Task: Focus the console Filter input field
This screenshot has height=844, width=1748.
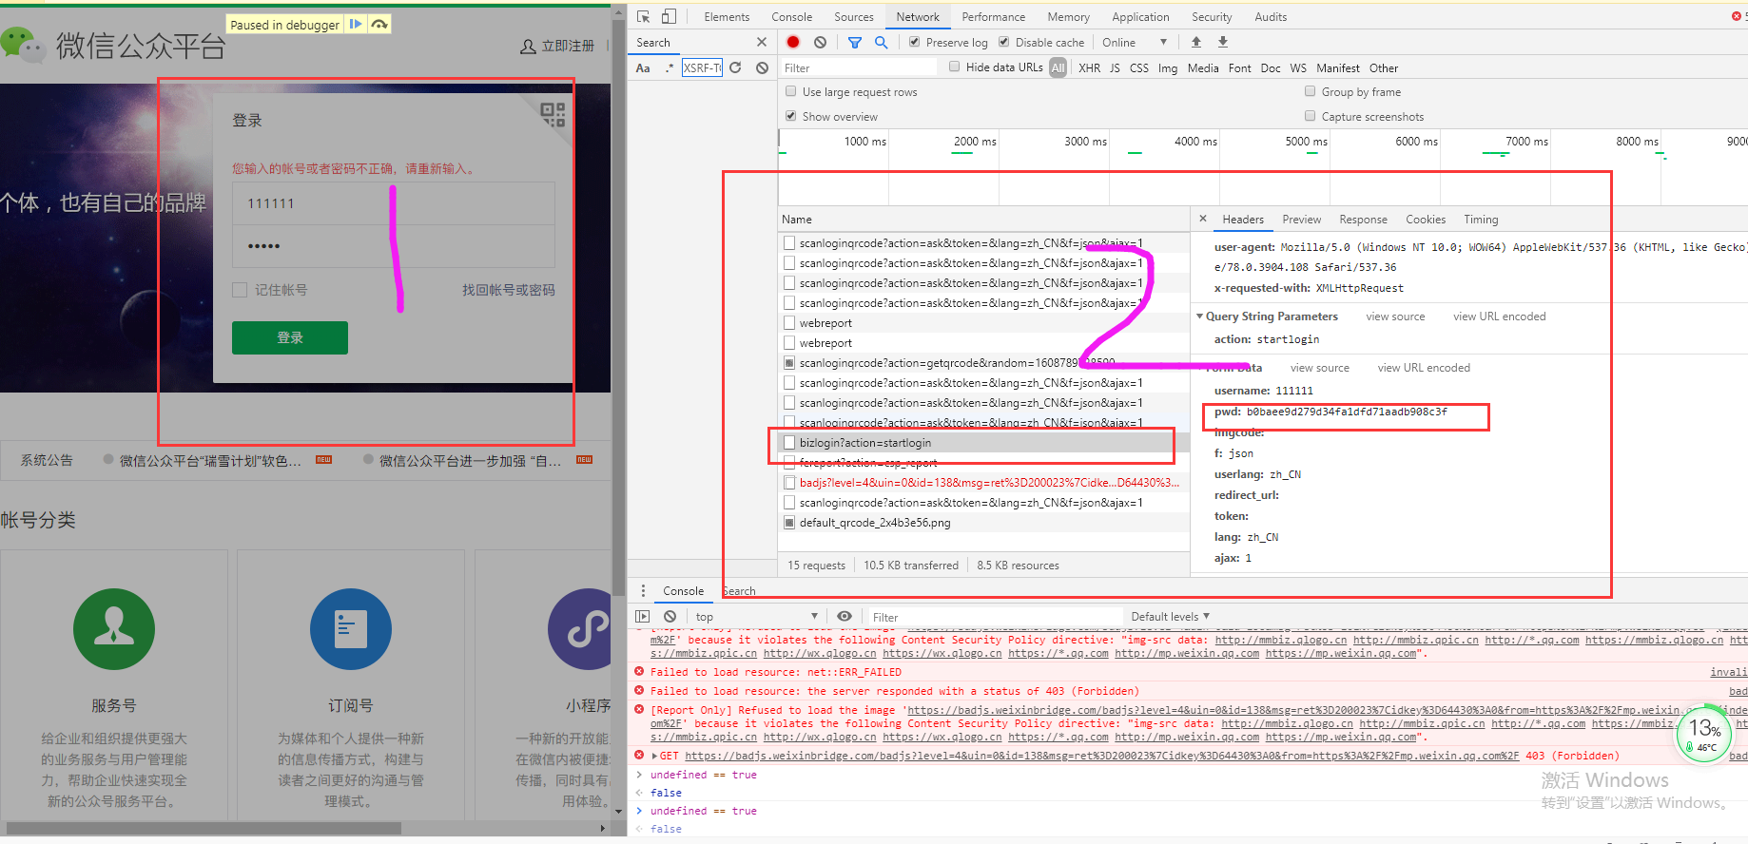Action: pos(994,617)
